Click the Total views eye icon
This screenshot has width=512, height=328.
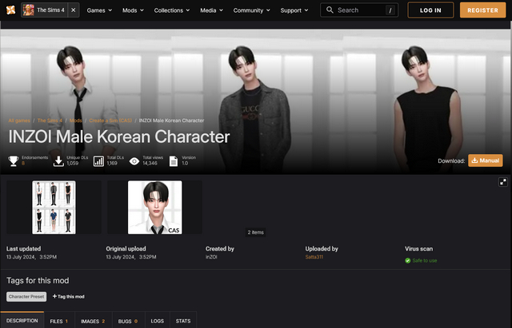(x=134, y=161)
